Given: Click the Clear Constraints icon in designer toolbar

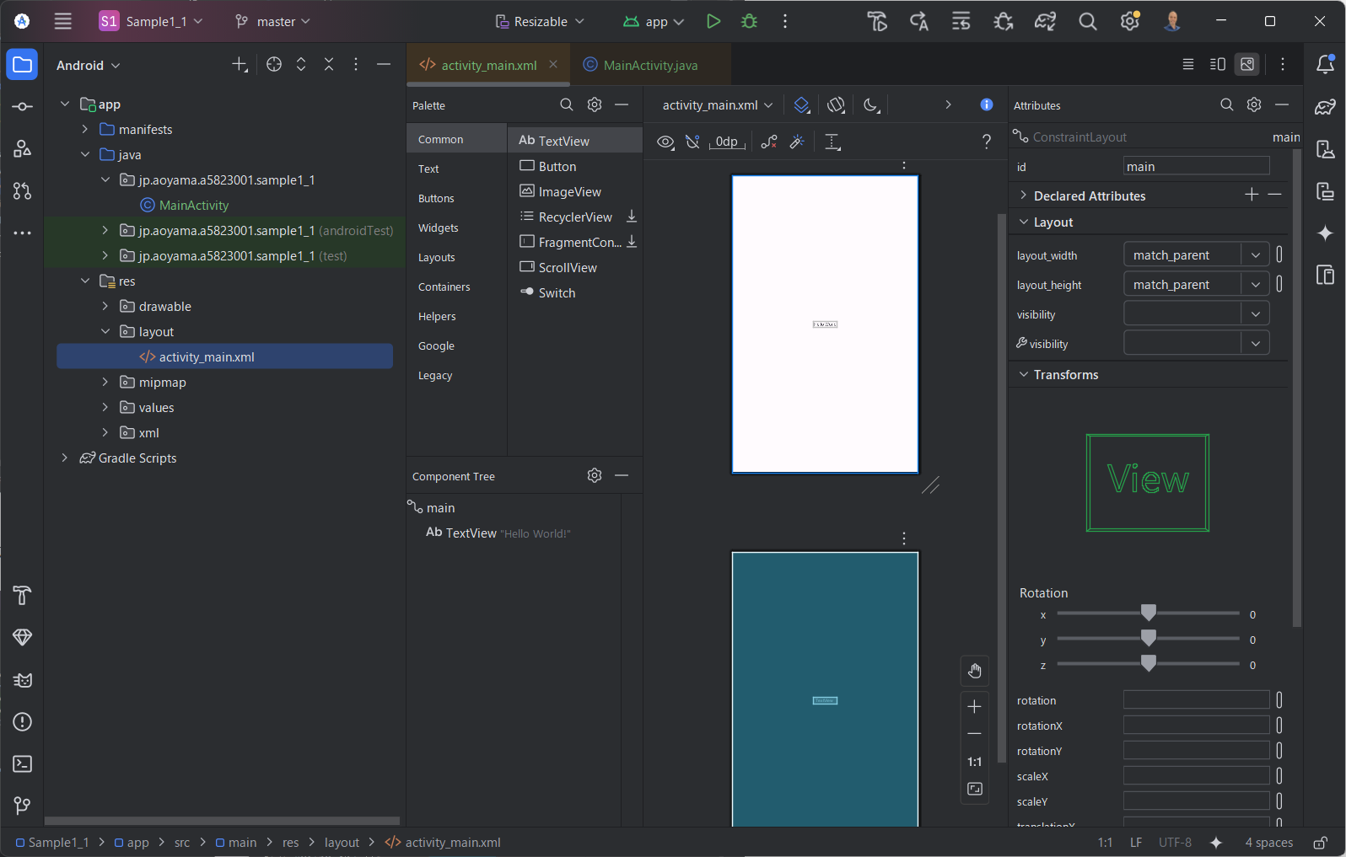Looking at the screenshot, I should (769, 142).
